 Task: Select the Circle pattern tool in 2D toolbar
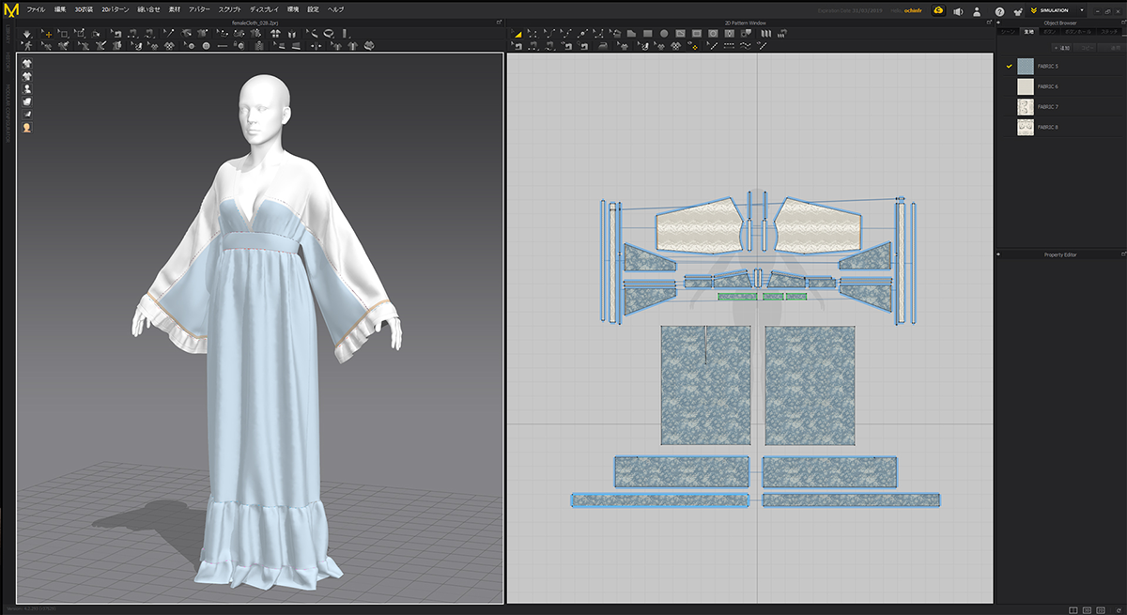pos(664,34)
